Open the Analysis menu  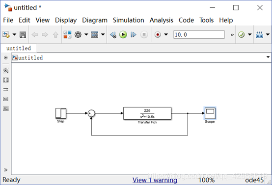tap(162, 20)
